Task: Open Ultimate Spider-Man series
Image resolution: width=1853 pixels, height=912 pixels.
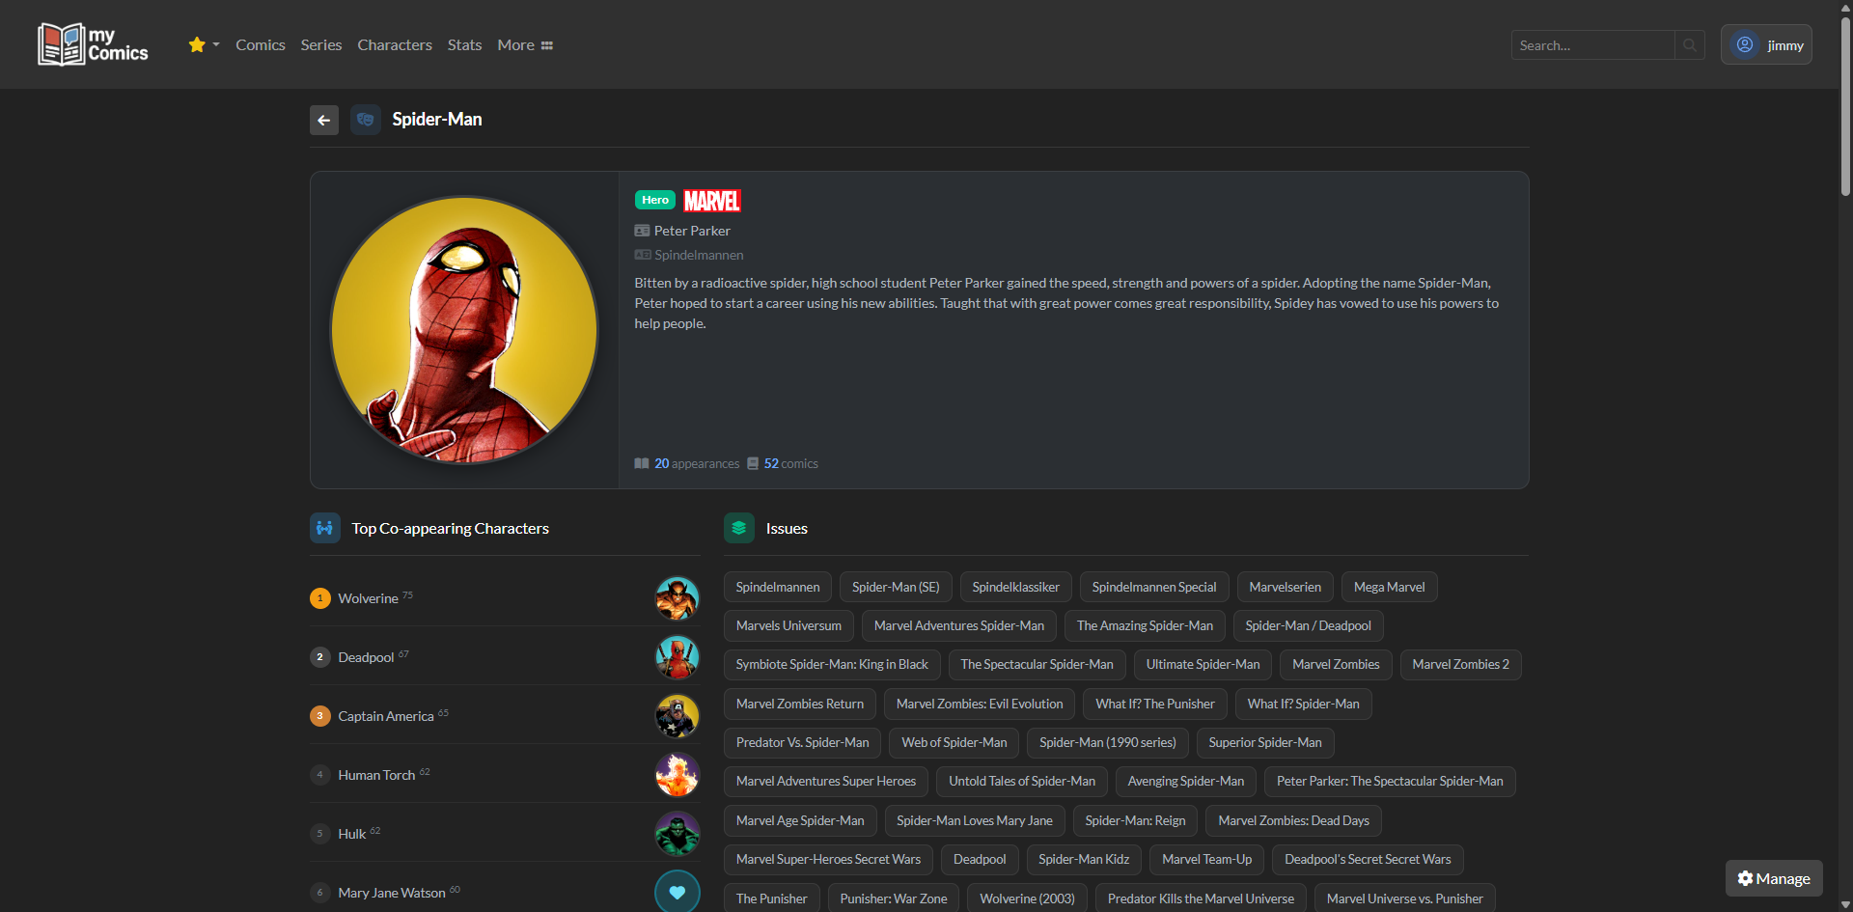Action: (x=1203, y=664)
